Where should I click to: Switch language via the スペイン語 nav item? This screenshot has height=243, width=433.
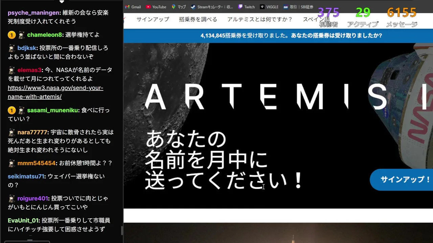[316, 19]
